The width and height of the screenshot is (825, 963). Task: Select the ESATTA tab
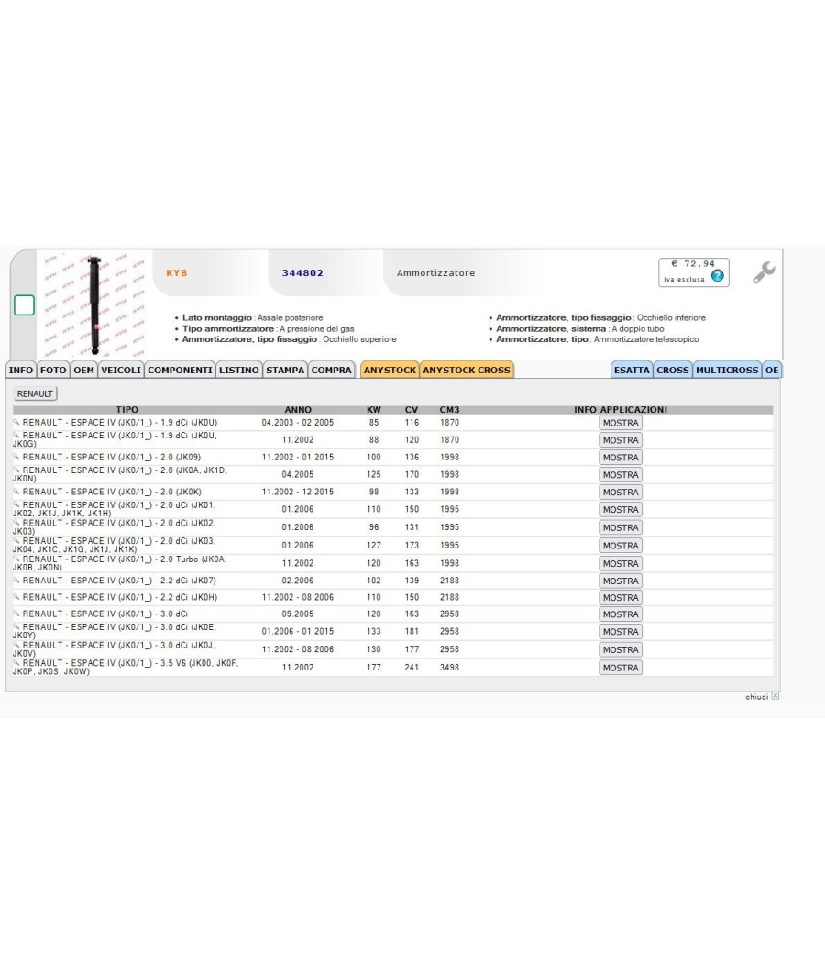(632, 370)
